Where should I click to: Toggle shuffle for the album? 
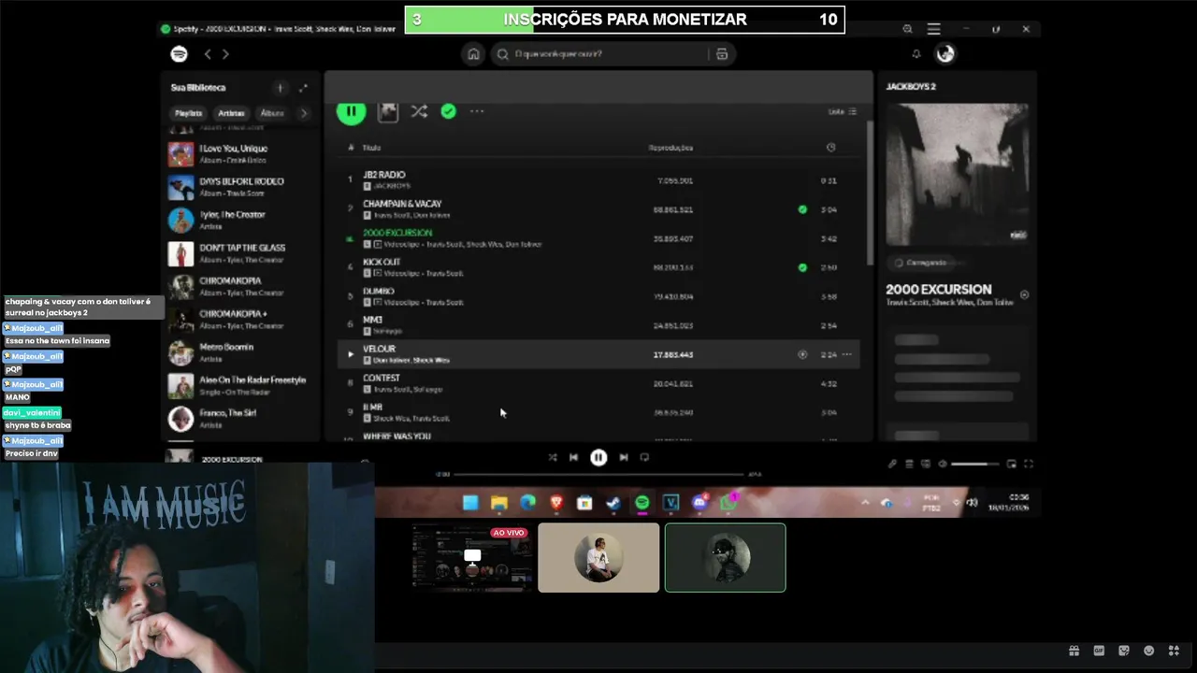pos(419,111)
